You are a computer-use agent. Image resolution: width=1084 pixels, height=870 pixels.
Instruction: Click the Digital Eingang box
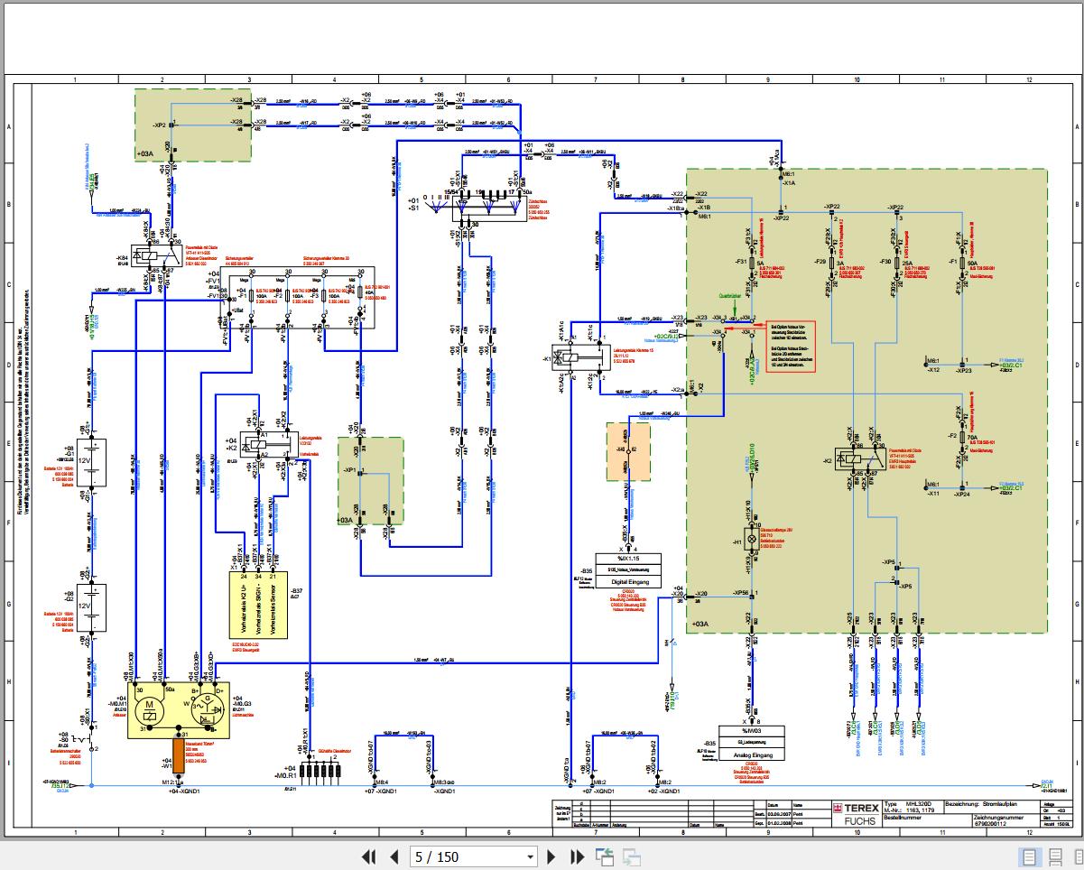pos(627,570)
